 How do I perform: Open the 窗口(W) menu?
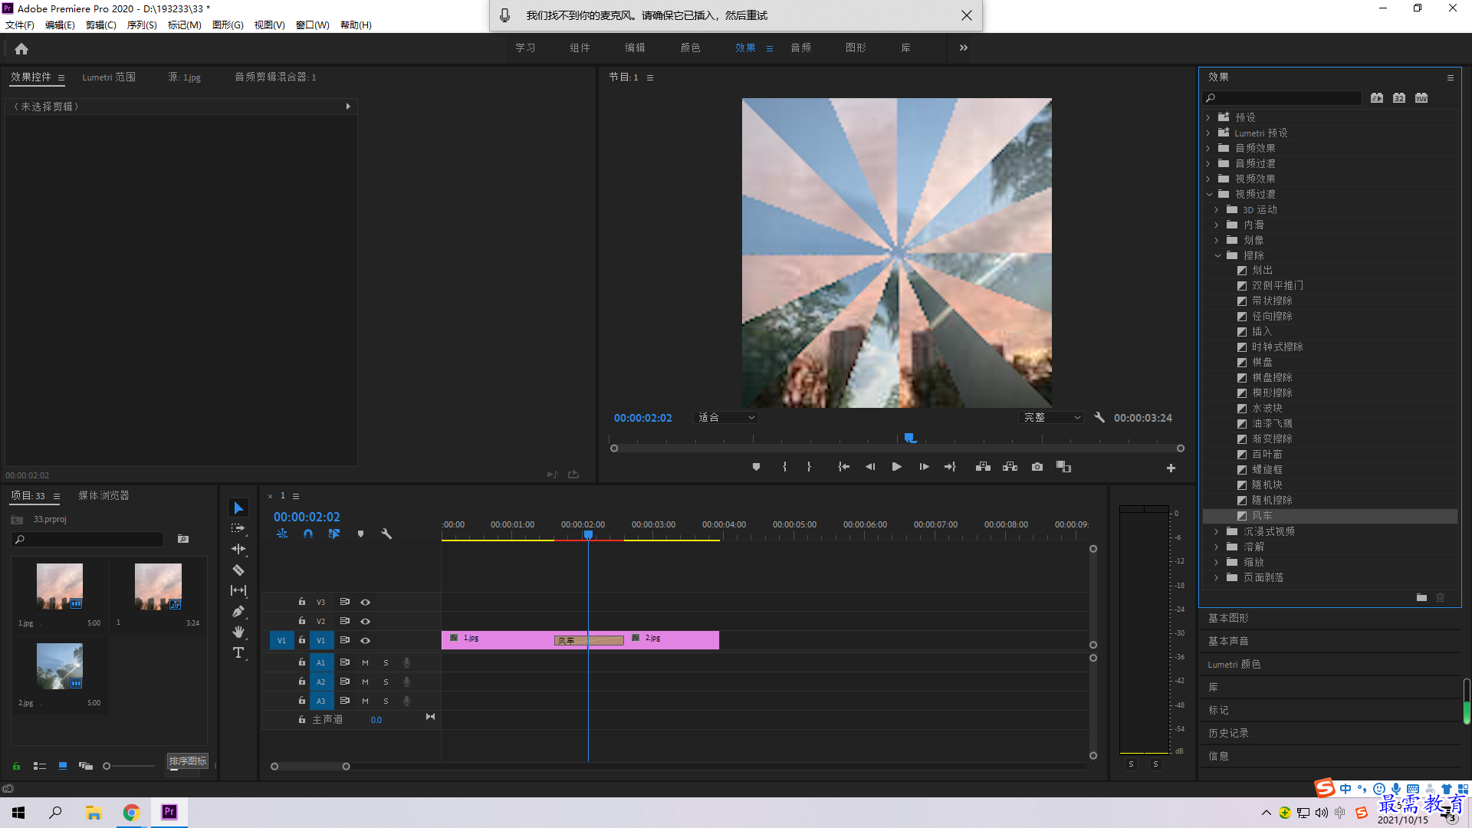click(312, 25)
